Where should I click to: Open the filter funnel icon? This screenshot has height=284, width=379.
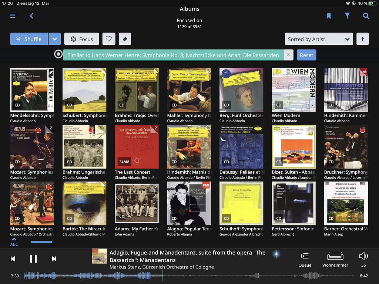(x=347, y=16)
